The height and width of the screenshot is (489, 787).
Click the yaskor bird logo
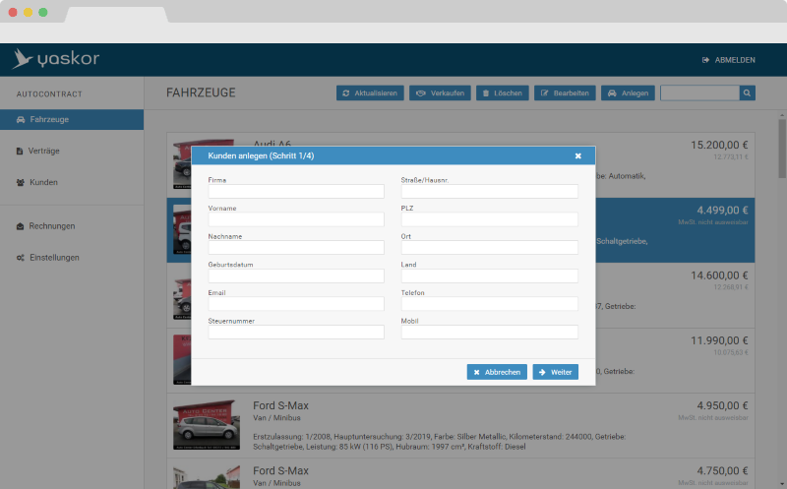(22, 59)
